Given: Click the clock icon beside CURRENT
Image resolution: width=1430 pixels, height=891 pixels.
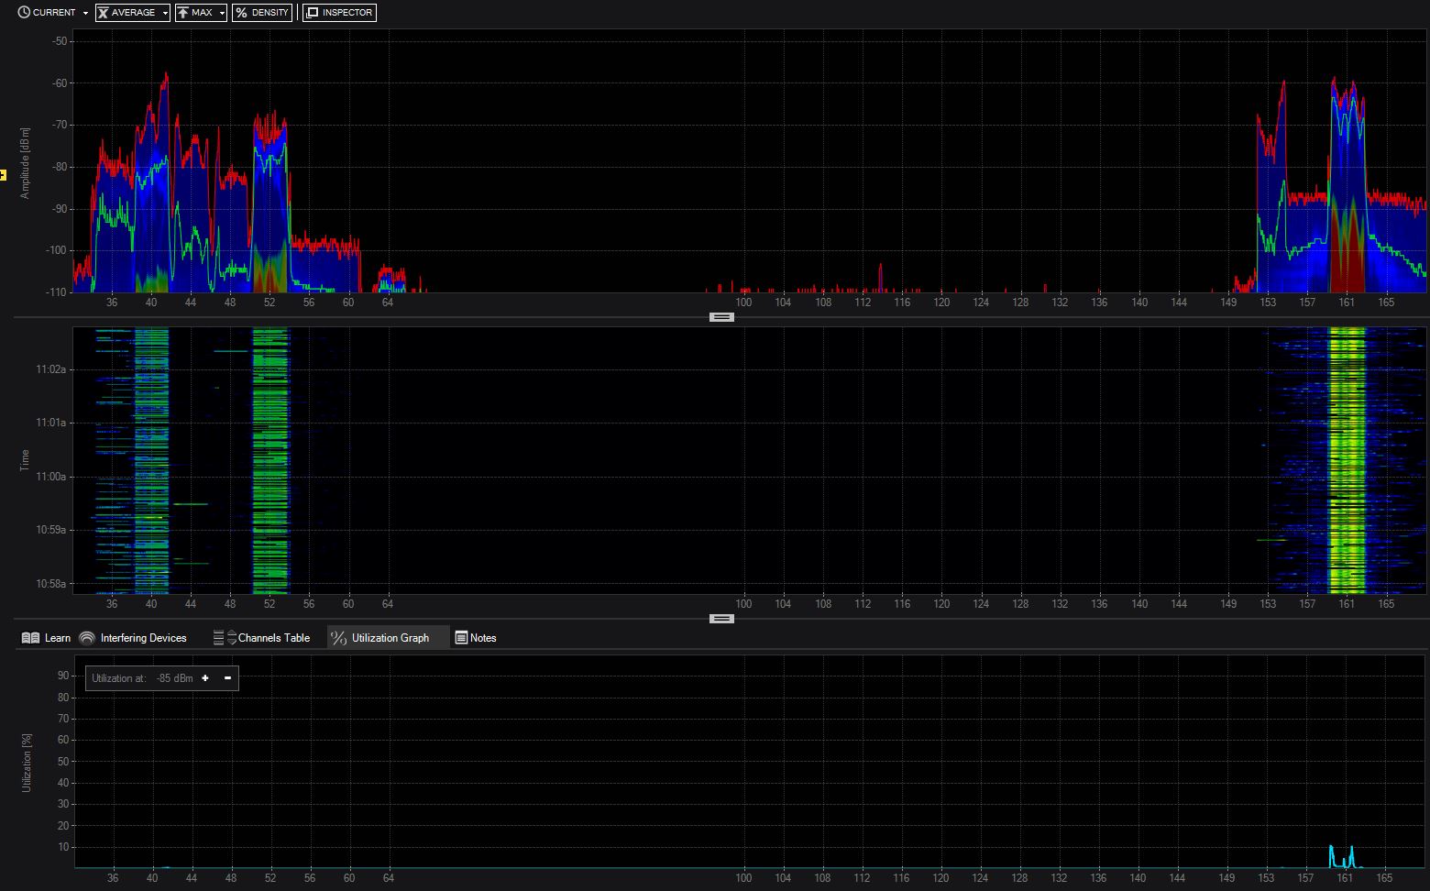Looking at the screenshot, I should pyautogui.click(x=24, y=13).
